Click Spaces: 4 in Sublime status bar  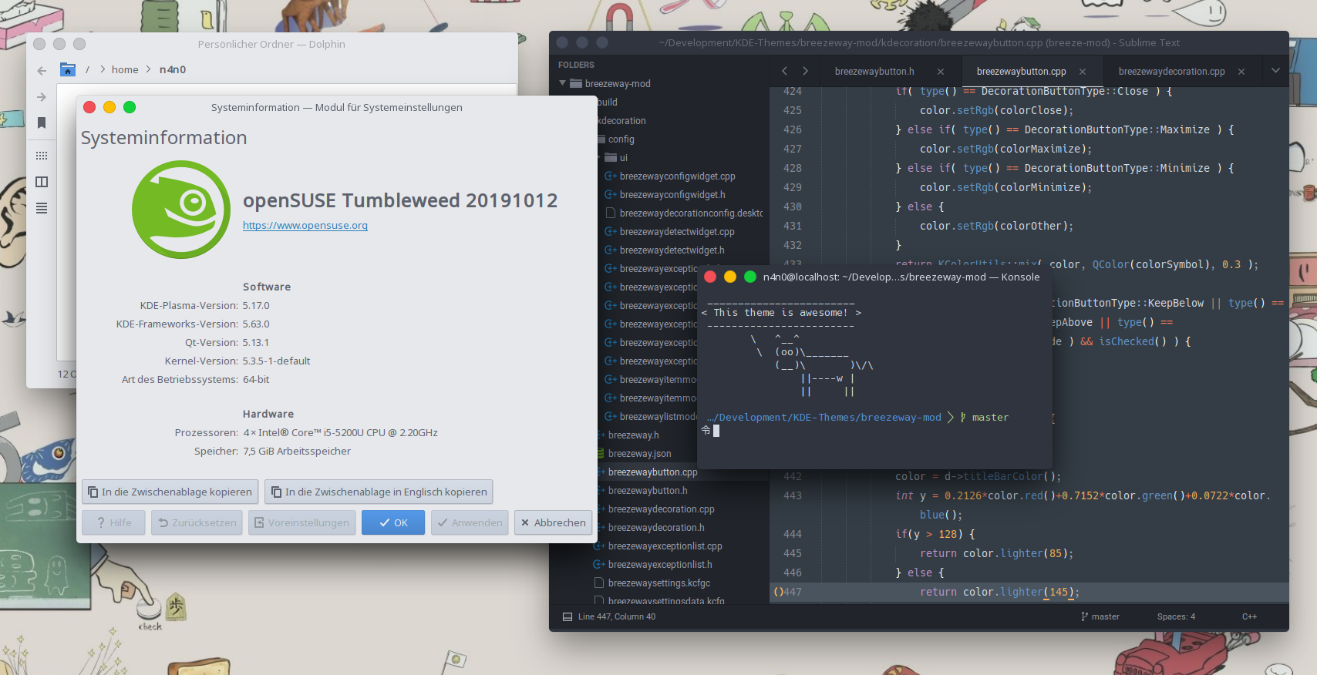tap(1176, 616)
